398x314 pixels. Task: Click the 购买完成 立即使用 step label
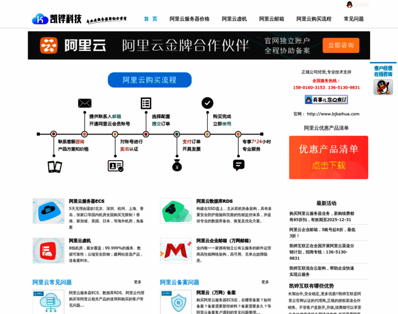point(222,120)
